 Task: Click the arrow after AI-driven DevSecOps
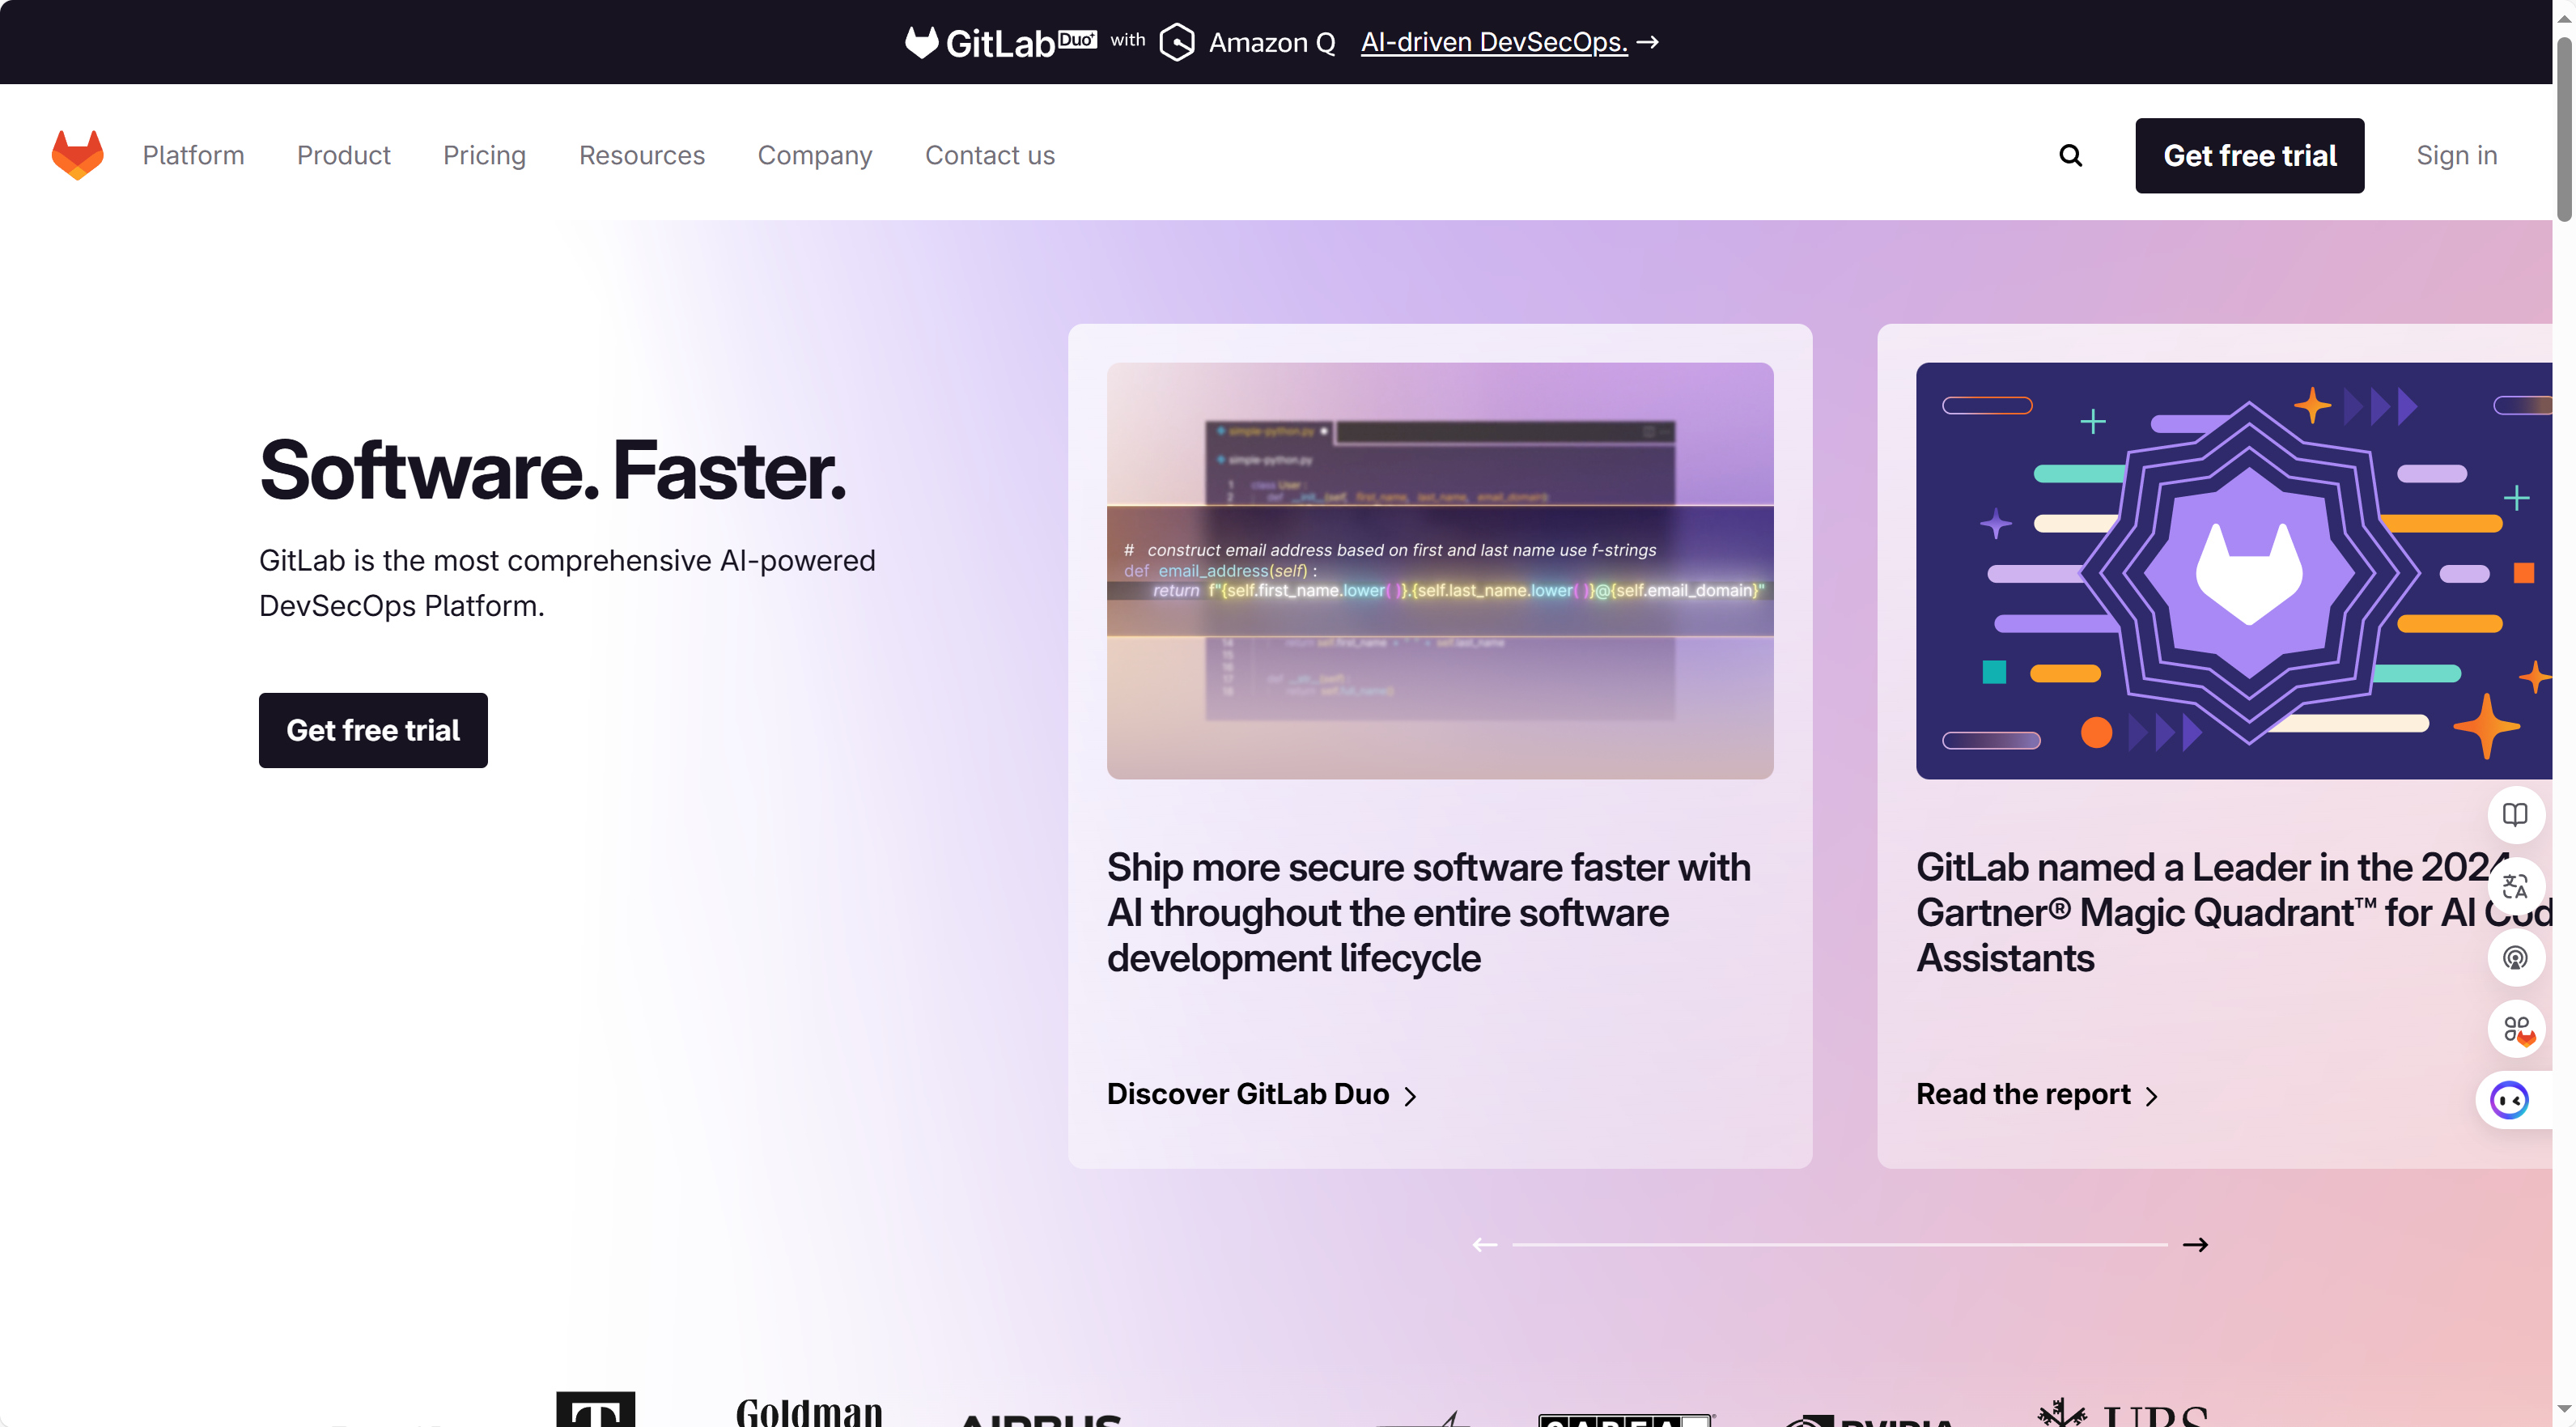(1648, 42)
